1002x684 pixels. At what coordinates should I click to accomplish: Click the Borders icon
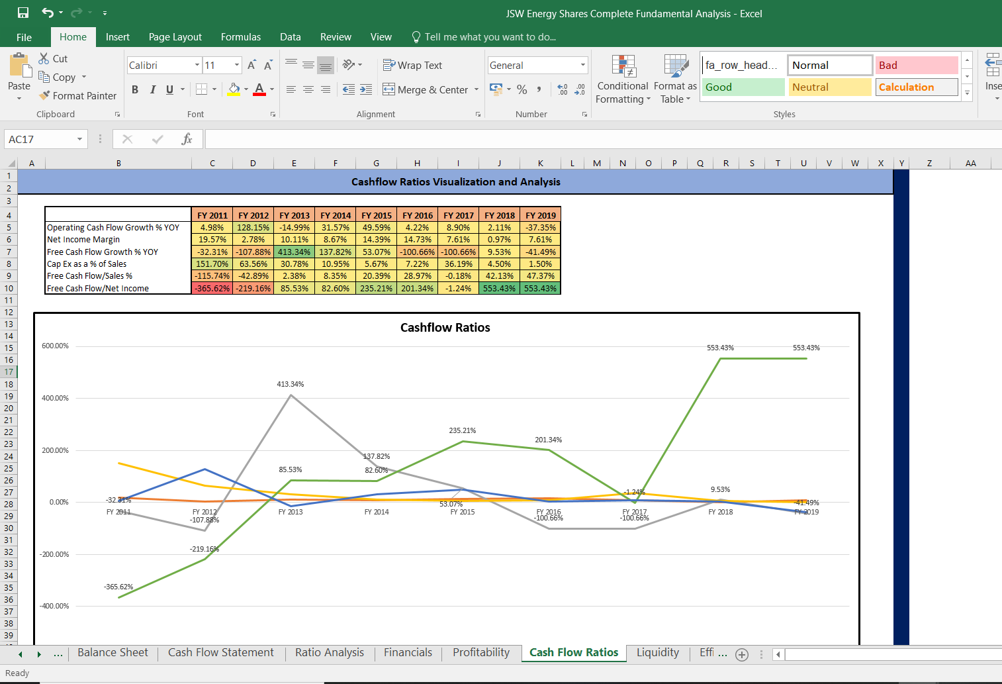202,89
